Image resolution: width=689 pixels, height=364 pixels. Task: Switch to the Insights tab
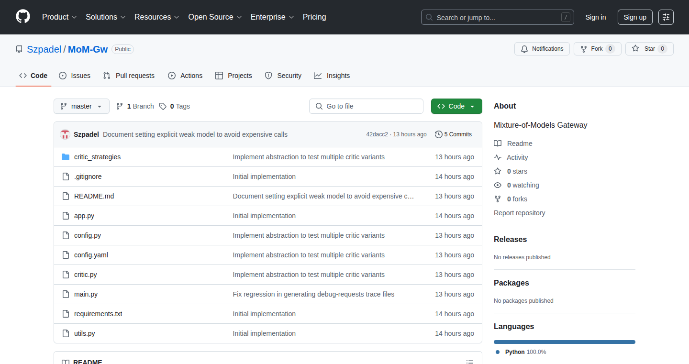point(332,76)
